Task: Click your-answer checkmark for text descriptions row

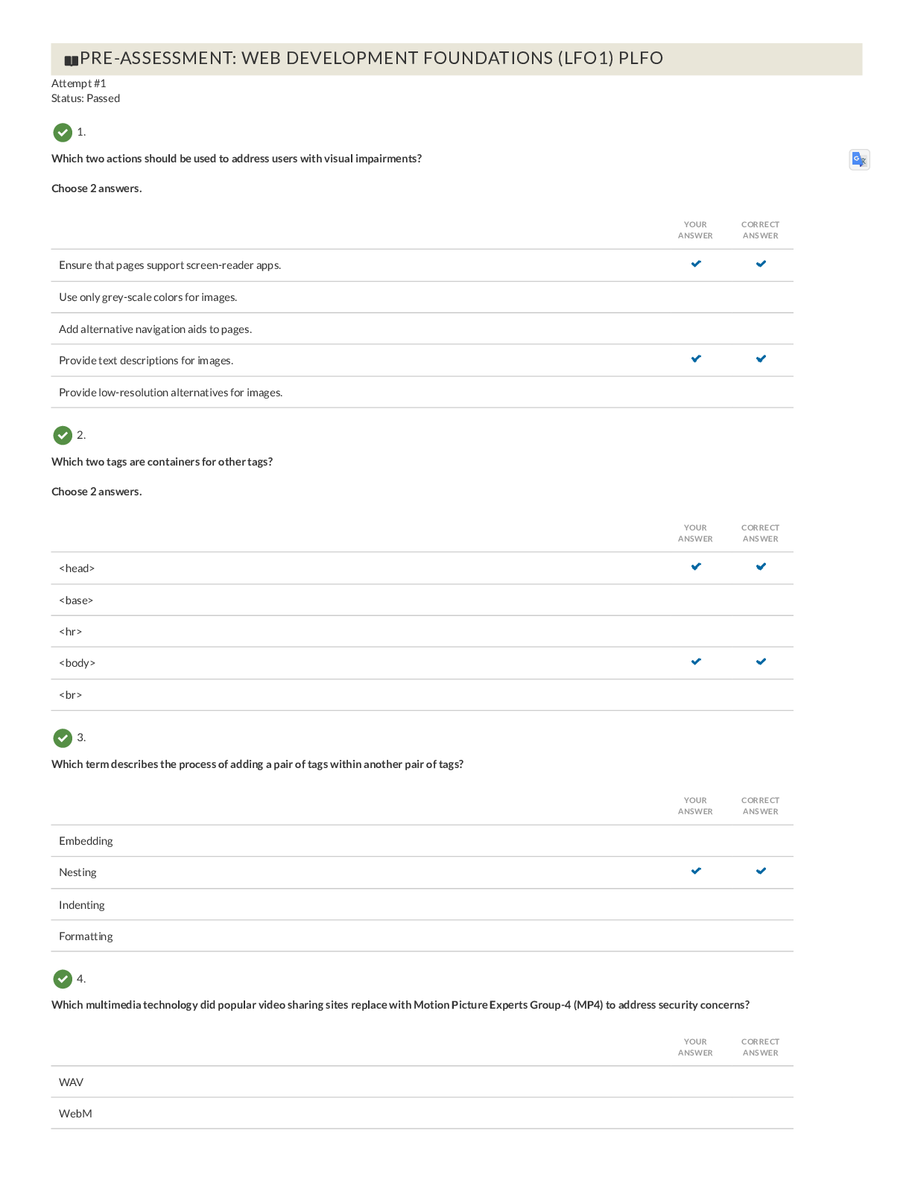Action: click(695, 359)
